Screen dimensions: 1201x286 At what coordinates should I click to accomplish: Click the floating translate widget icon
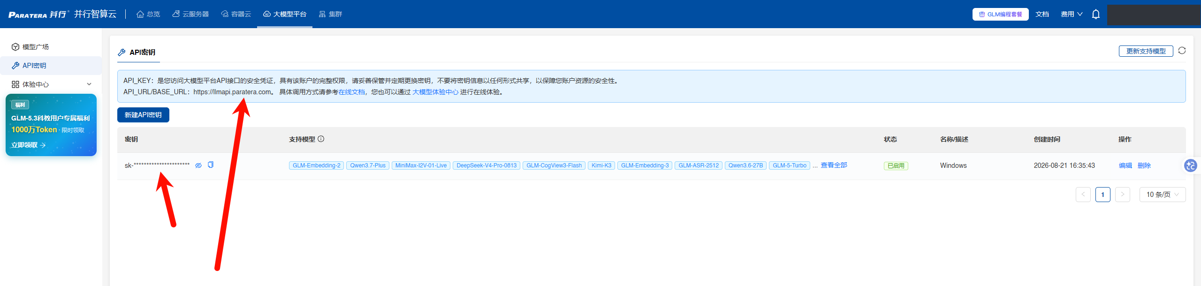point(1191,166)
